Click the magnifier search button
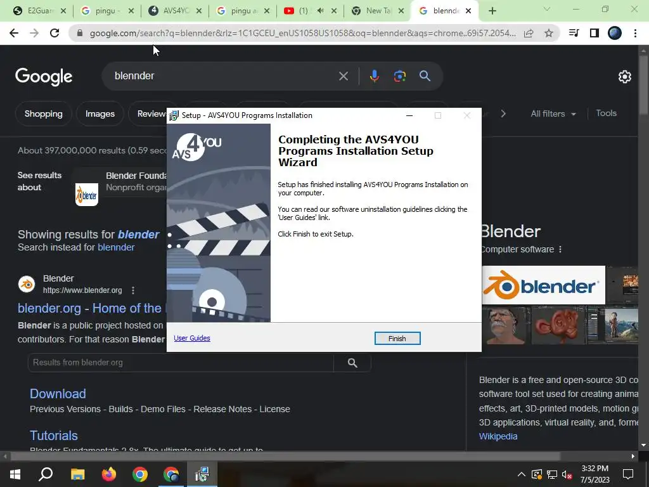The width and height of the screenshot is (649, 487). click(425, 76)
